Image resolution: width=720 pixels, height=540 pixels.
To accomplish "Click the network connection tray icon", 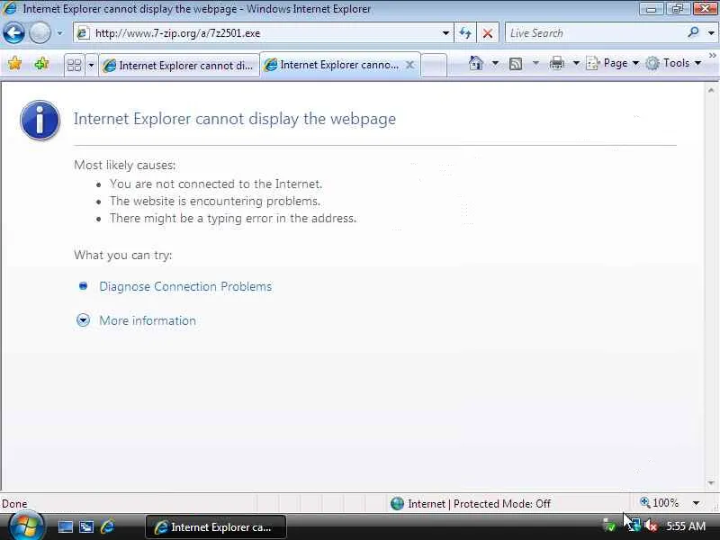I will pyautogui.click(x=634, y=525).
